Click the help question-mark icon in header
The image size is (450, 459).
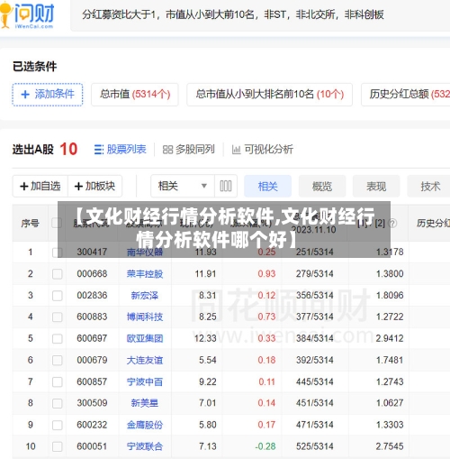click(392, 224)
